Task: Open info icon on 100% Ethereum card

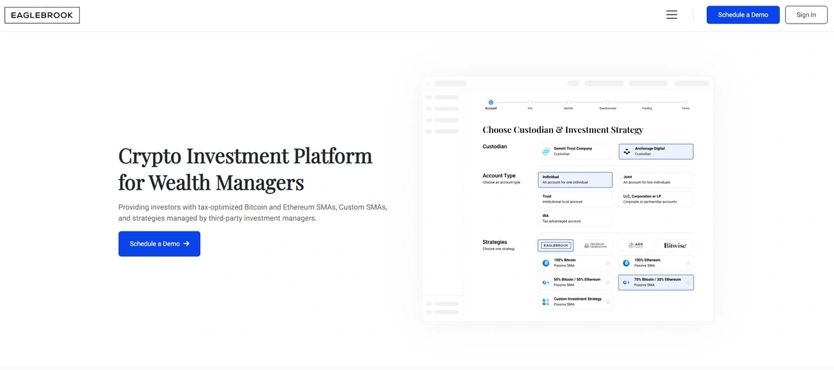Action: [688, 263]
